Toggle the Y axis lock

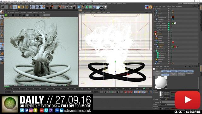pyautogui.click(x=35, y=7)
